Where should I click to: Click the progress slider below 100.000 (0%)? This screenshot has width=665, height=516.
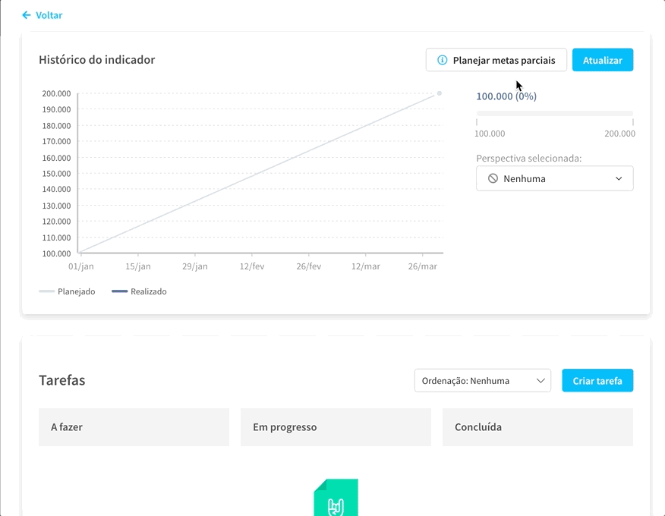pos(554,113)
